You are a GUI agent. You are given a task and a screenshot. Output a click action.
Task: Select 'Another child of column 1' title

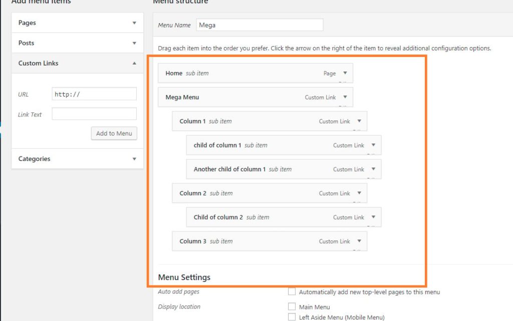pos(229,169)
